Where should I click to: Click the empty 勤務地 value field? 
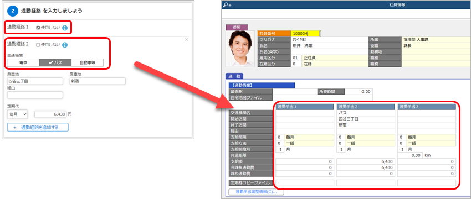pos(437,52)
